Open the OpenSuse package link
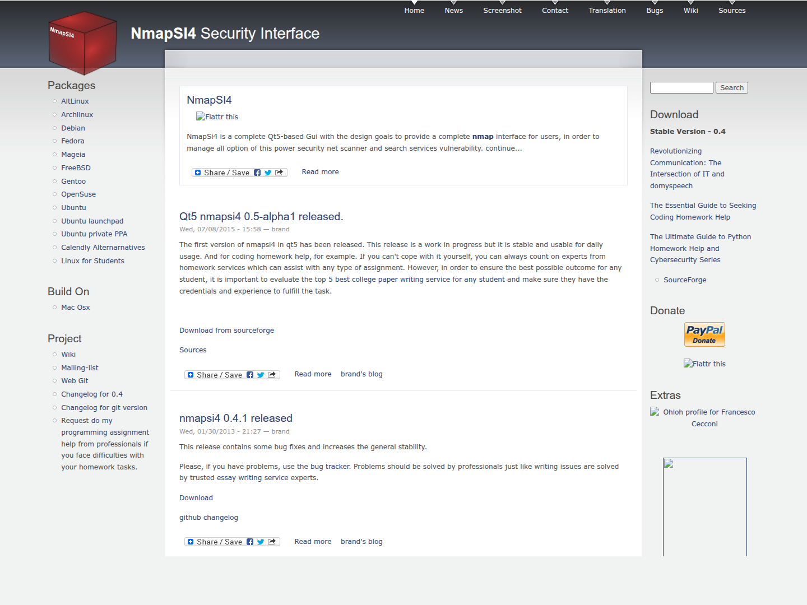Screen dimensions: 807x605 point(78,194)
